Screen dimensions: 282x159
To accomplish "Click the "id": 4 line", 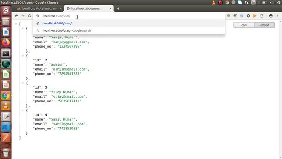I will click(x=41, y=115).
